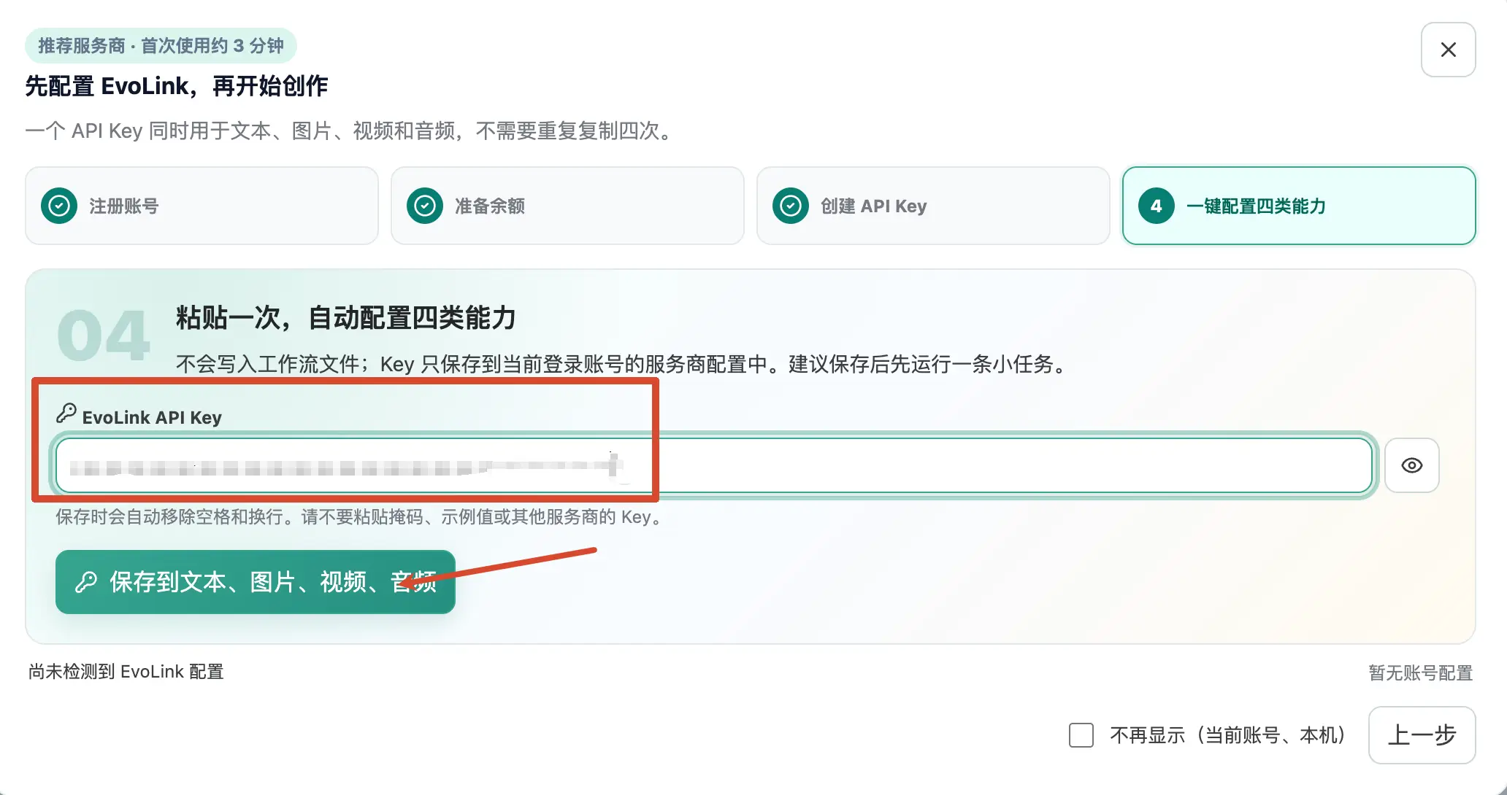Click the EvoLink API Key field label
Screen dimensions: 1507x795
(152, 418)
